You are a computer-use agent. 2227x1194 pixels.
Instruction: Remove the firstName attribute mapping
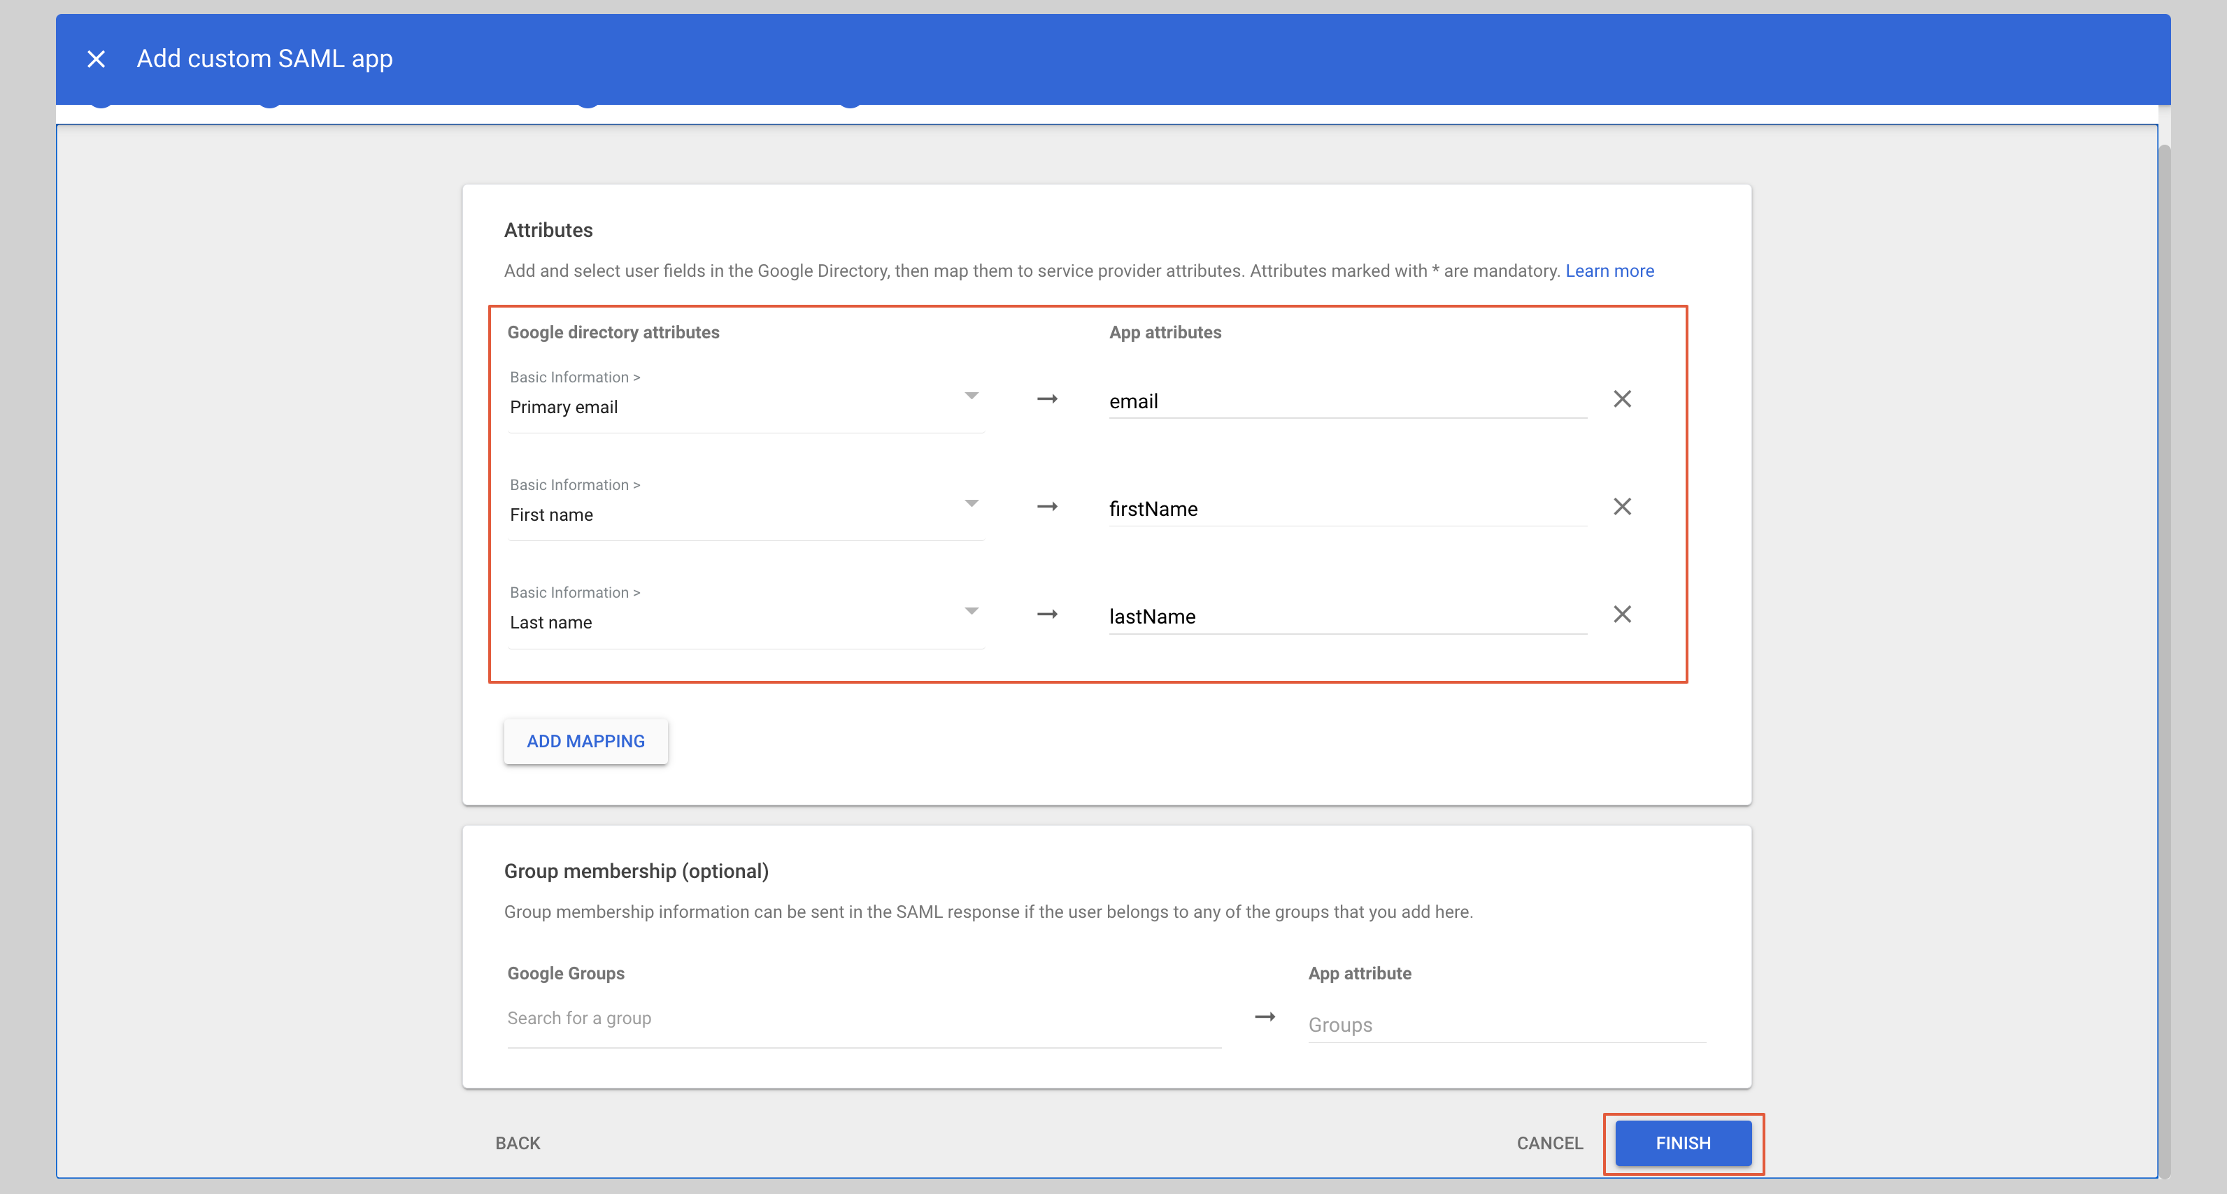click(1622, 507)
